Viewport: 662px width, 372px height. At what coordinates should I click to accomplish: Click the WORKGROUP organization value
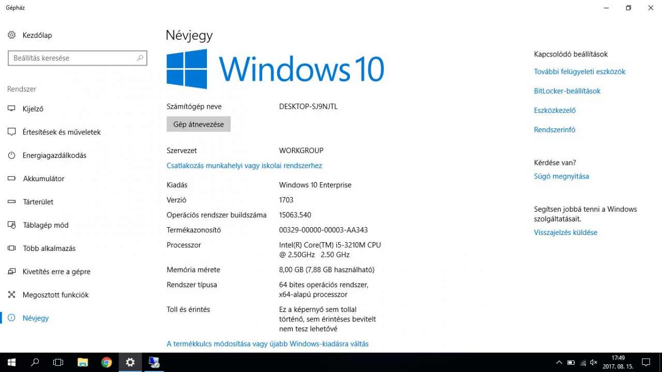[x=301, y=151]
